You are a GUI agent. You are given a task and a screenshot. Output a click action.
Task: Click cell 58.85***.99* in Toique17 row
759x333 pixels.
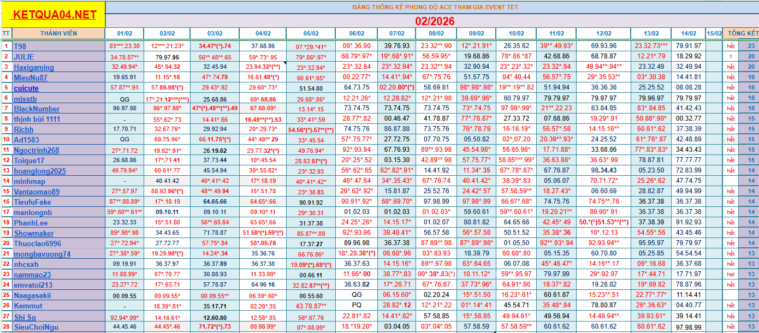click(x=517, y=160)
